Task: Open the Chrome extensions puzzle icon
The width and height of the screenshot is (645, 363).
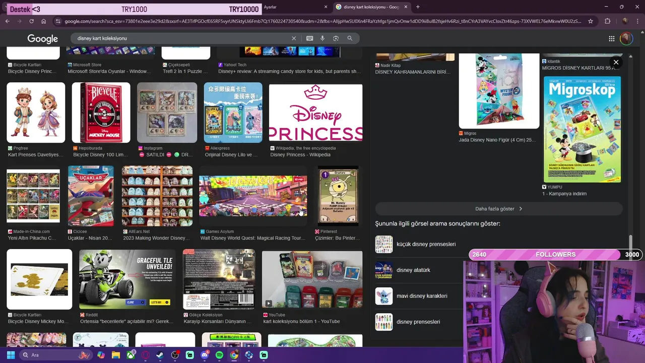Action: (x=607, y=21)
